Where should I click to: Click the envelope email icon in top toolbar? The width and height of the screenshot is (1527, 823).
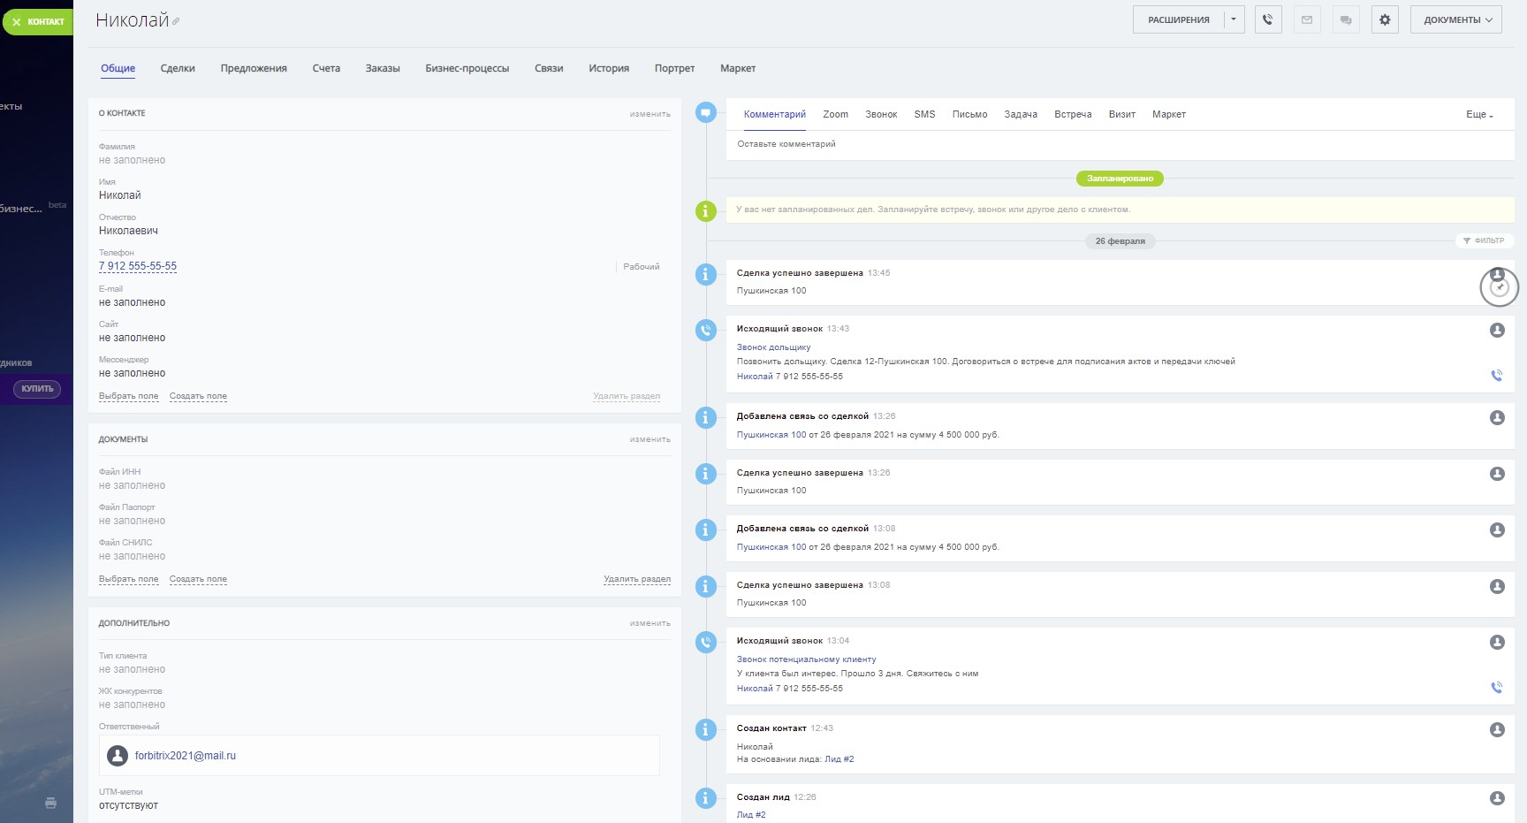pos(1307,19)
